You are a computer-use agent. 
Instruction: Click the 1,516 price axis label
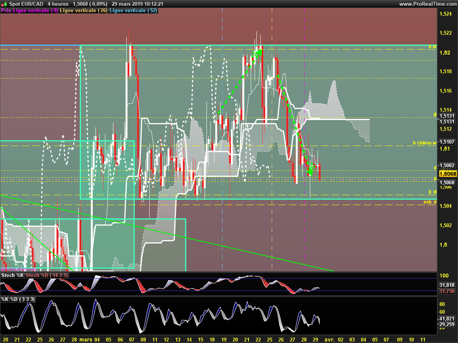[446, 91]
